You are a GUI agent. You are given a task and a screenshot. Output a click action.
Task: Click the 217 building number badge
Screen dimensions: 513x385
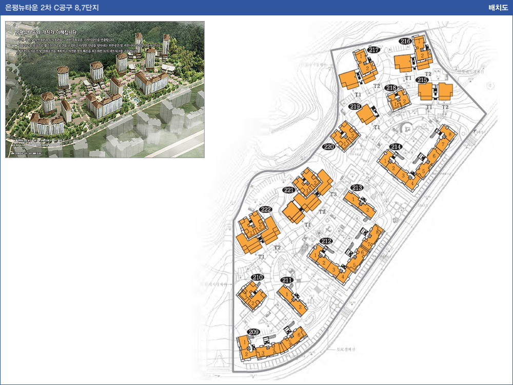click(x=373, y=50)
